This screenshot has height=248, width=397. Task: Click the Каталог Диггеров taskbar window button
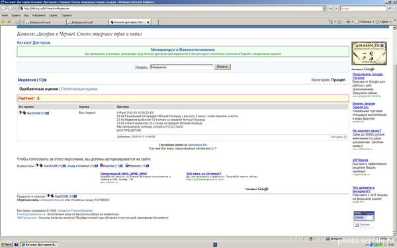coord(39,245)
